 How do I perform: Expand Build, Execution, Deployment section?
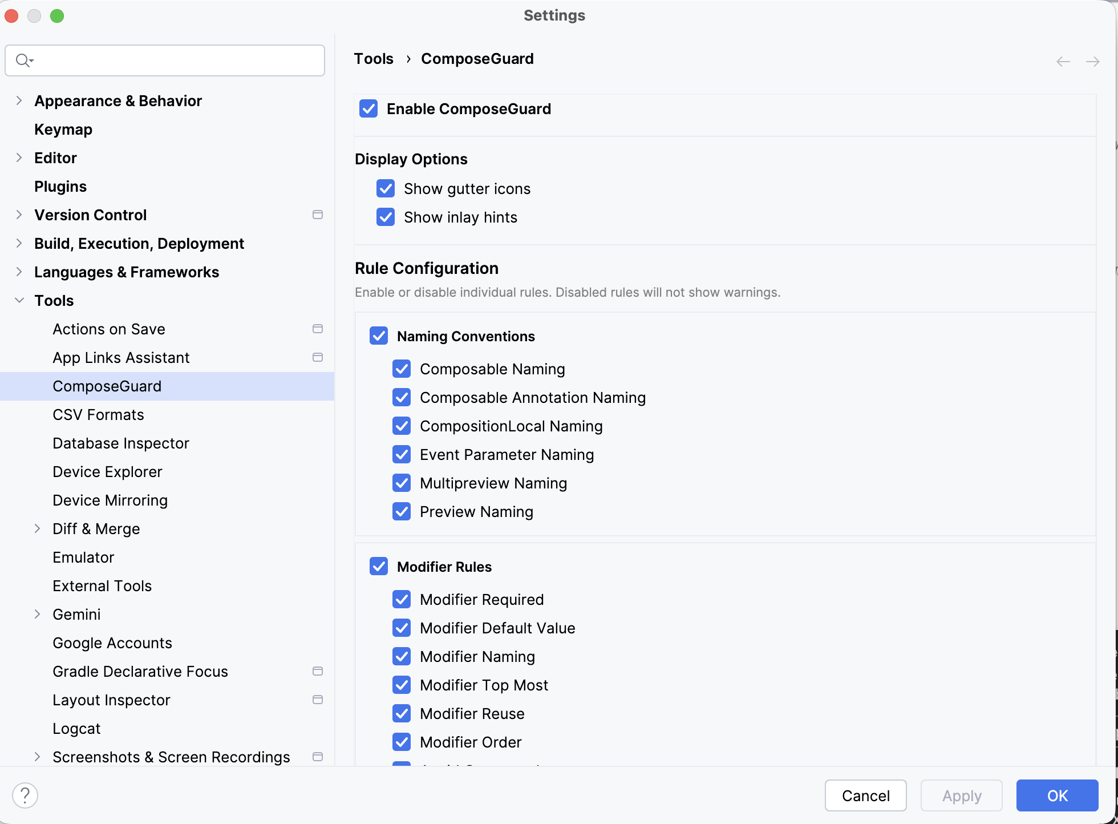[x=19, y=243]
